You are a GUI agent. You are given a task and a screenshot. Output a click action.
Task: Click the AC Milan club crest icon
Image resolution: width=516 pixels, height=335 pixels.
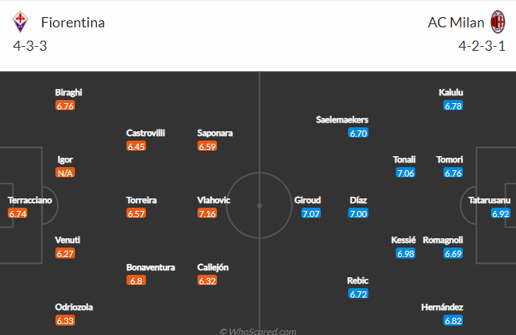coord(497,22)
